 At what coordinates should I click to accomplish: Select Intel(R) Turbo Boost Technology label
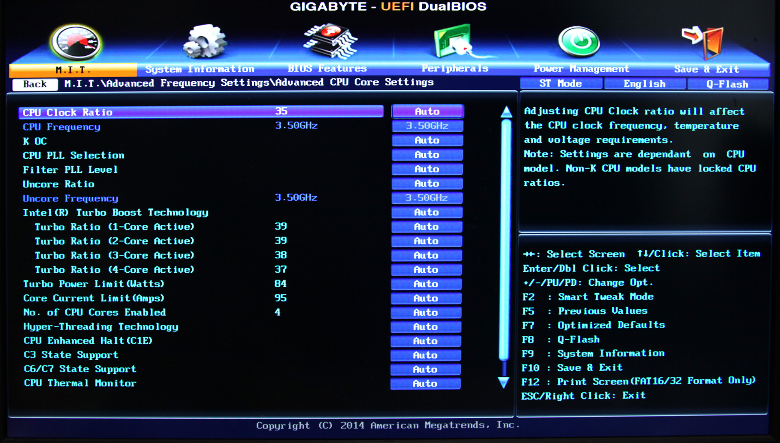click(116, 213)
